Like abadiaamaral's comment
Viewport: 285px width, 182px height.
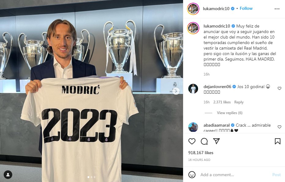[x=279, y=127]
